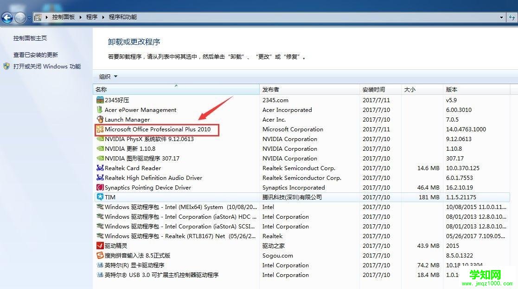Click the Forward navigation arrow button
Viewport: 518px width, 289px height.
point(20,18)
